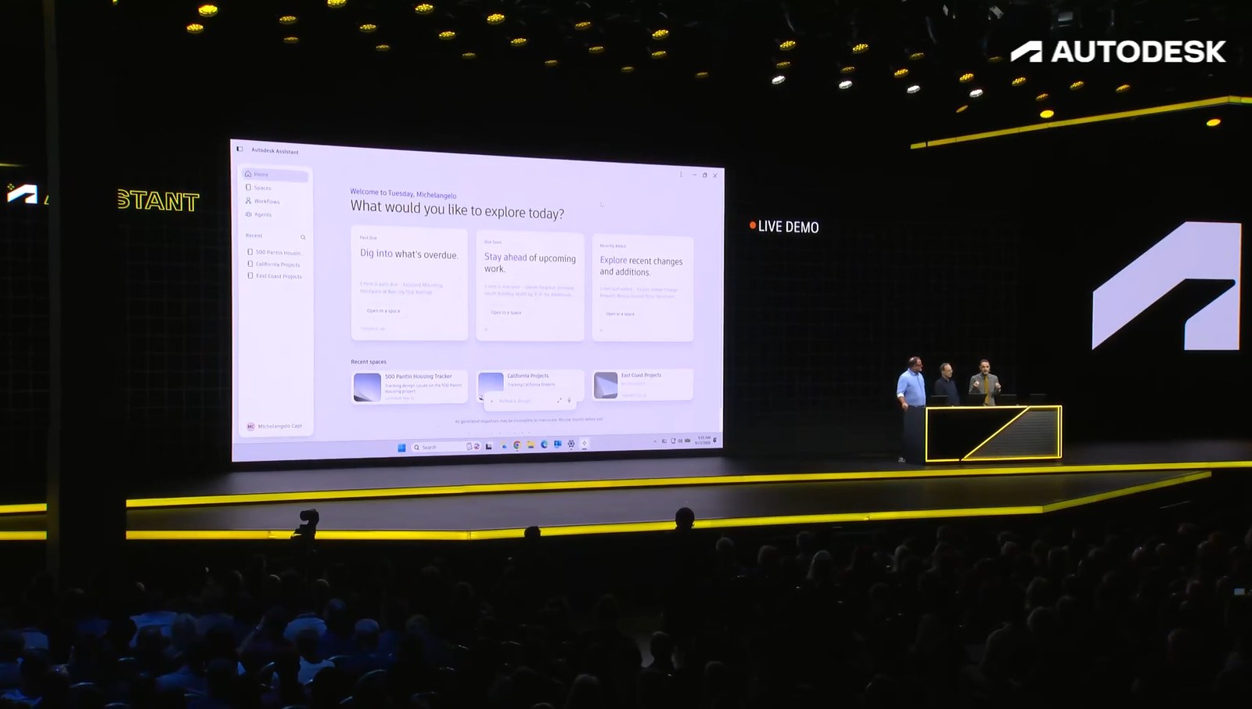Click the microphone icon in prompt box
The width and height of the screenshot is (1252, 709).
[570, 401]
